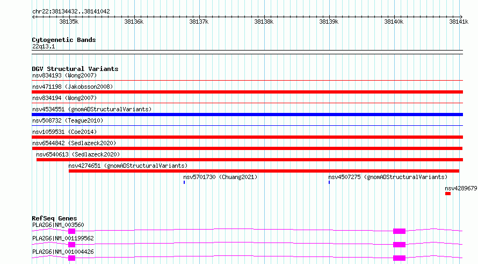The height and width of the screenshot is (264, 478).
Task: Click NM_001199562 exon near 38135k
Action: [x=71, y=245]
